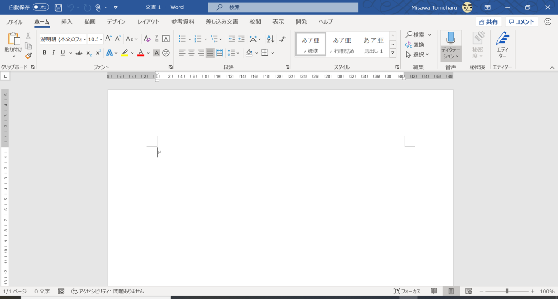Click the yellow text highlight color button
The height and width of the screenshot is (299, 558).
(125, 53)
